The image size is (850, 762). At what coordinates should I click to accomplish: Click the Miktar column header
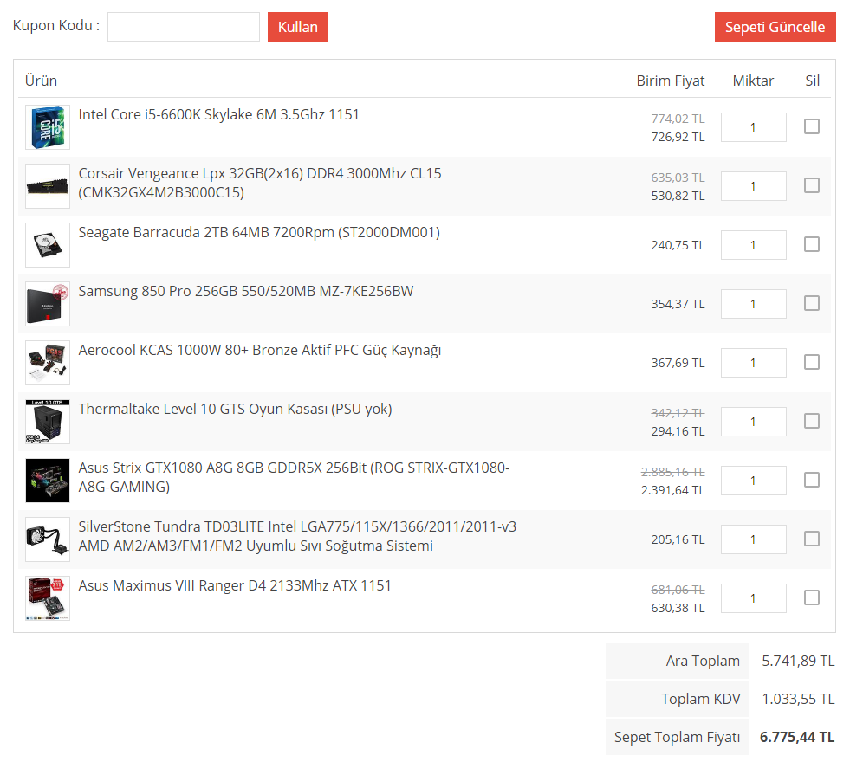[x=753, y=81]
